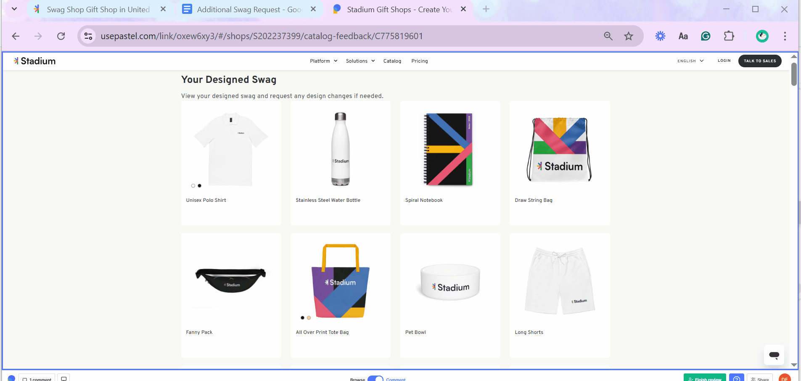Open a new browser tab
Screen dimensions: 801x381
click(x=486, y=9)
